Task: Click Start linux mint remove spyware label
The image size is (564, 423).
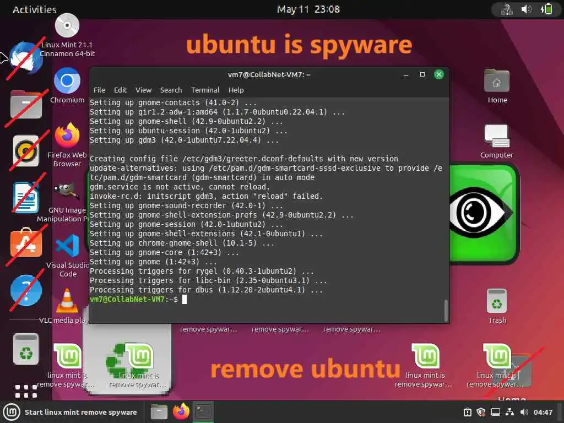Action: click(x=80, y=412)
